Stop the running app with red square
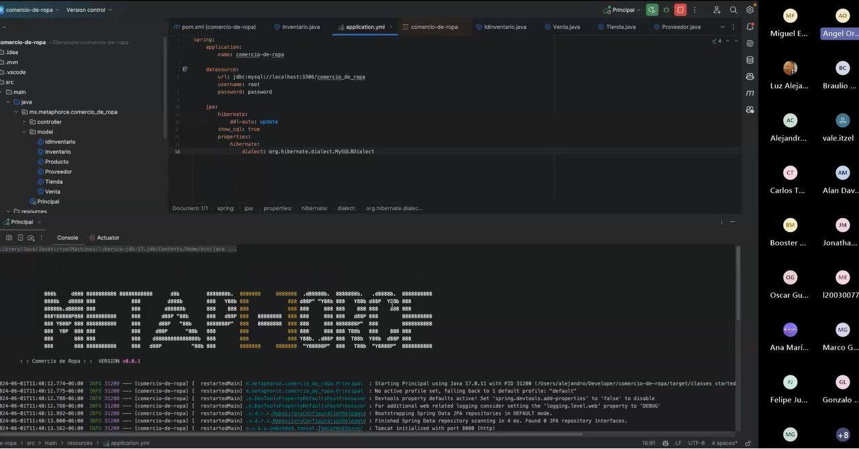The image size is (859, 449). (681, 10)
